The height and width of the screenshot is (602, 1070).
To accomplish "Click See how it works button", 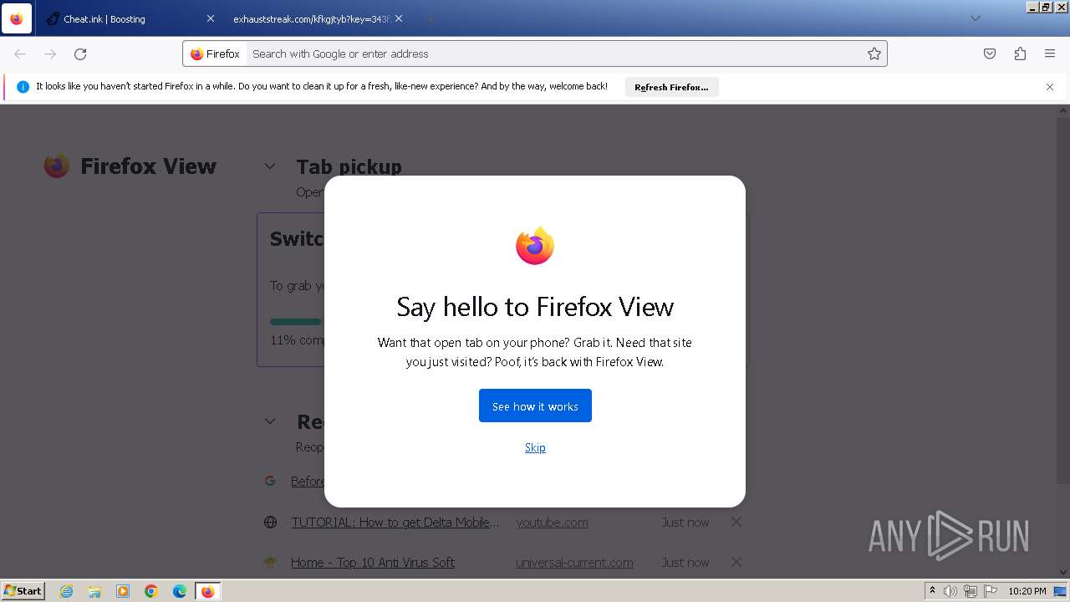I will coord(535,406).
